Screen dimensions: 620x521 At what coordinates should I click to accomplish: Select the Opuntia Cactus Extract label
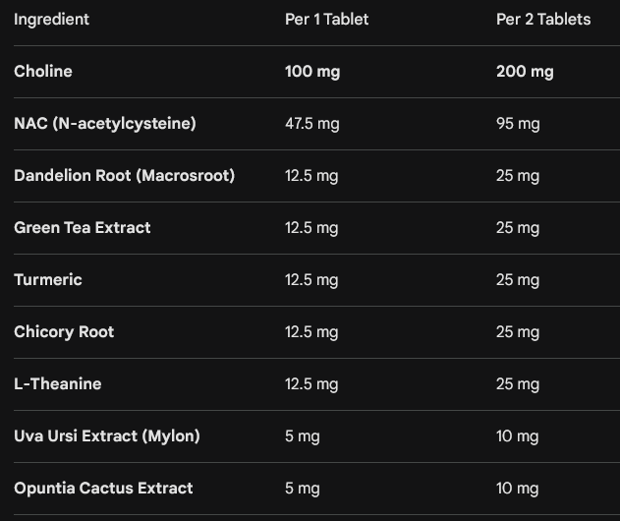[103, 489]
